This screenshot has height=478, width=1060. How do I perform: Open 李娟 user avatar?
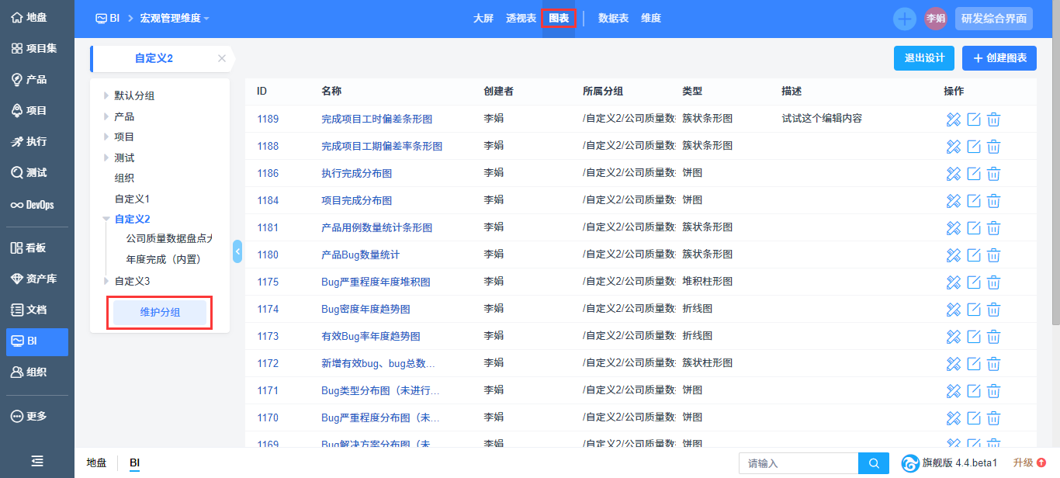[x=935, y=19]
